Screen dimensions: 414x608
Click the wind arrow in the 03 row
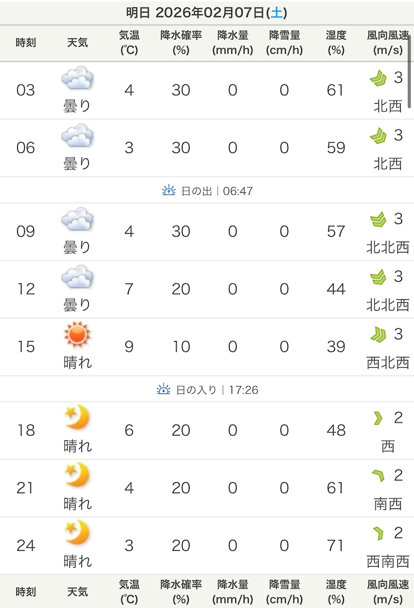pos(378,78)
